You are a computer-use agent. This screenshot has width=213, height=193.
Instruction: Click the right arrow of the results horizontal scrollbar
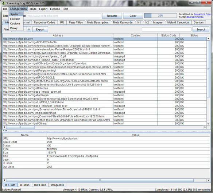coord(205,127)
